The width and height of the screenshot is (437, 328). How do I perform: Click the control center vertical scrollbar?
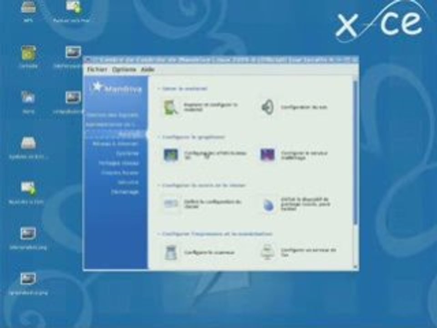pyautogui.click(x=355, y=152)
